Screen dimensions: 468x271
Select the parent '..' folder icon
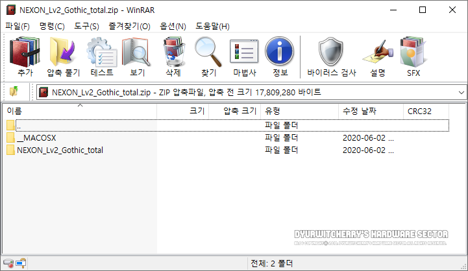[10, 125]
